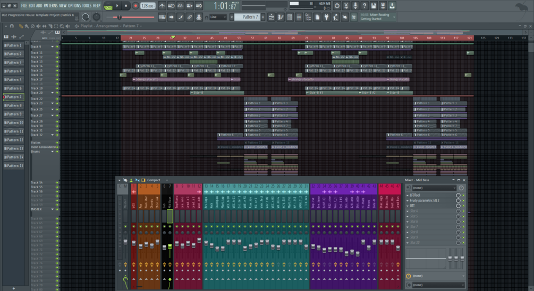Click the Master mixer channel fader
The image size is (534, 291).
pyautogui.click(x=125, y=242)
